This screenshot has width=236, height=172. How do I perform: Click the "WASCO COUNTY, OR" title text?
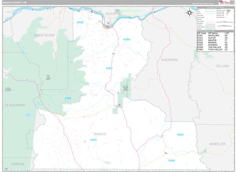click(x=15, y=3)
